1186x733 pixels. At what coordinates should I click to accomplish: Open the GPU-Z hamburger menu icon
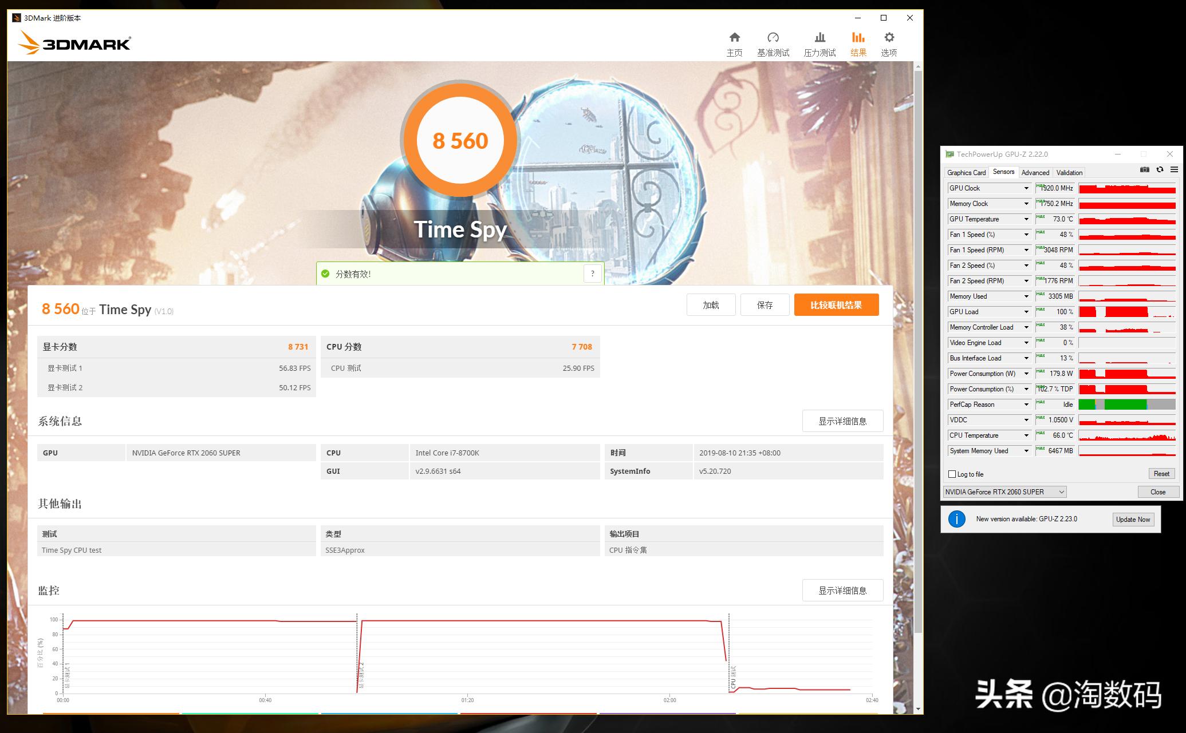(x=1173, y=169)
